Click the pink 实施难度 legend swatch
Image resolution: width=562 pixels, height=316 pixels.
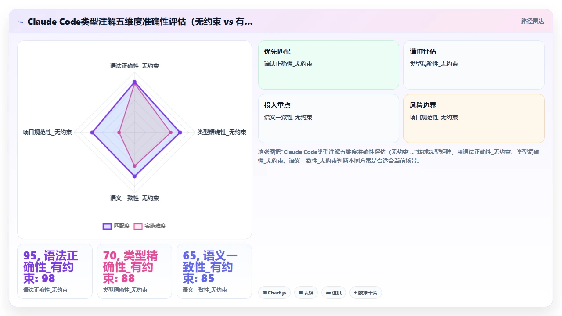138,226
